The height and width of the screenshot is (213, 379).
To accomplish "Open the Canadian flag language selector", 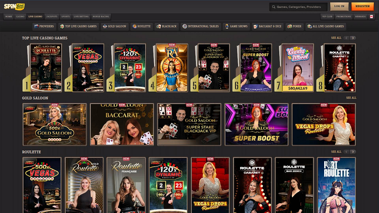I will click(372, 16).
